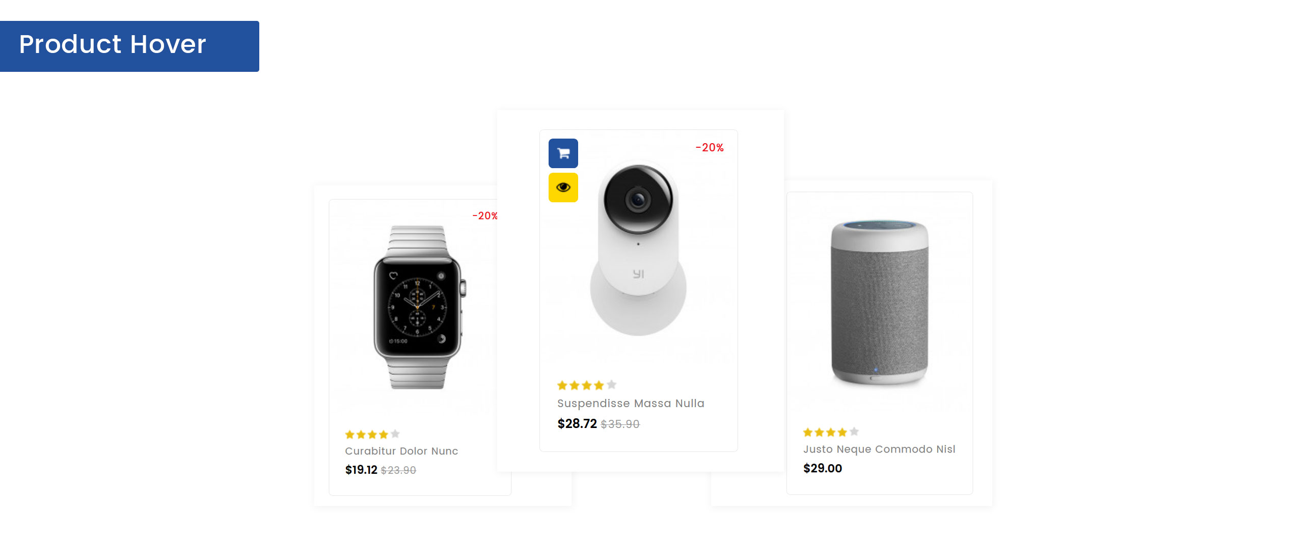Open the gray speaker product image

[x=880, y=302]
